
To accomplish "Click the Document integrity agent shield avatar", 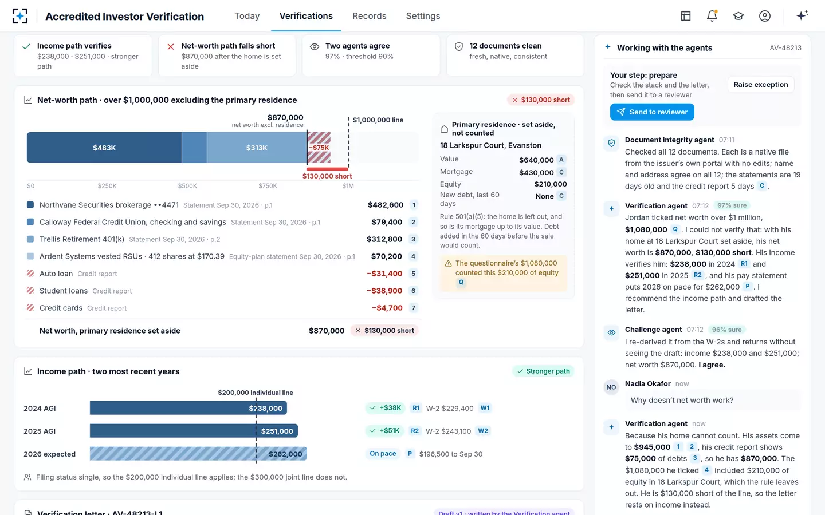I will coord(611,143).
